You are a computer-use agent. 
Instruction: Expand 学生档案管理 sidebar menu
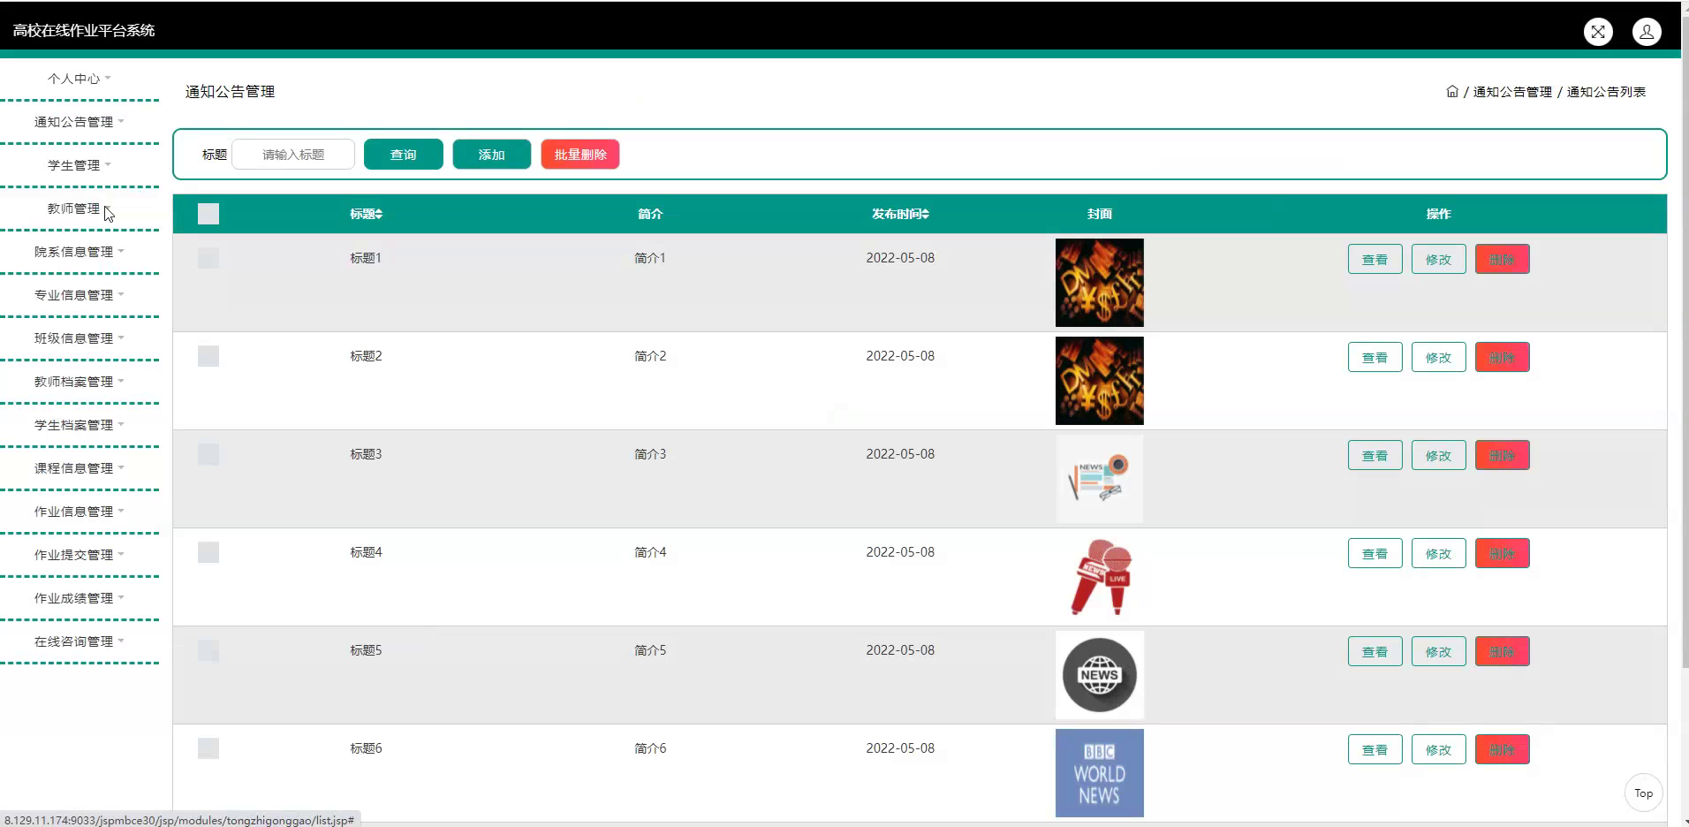tap(80, 425)
